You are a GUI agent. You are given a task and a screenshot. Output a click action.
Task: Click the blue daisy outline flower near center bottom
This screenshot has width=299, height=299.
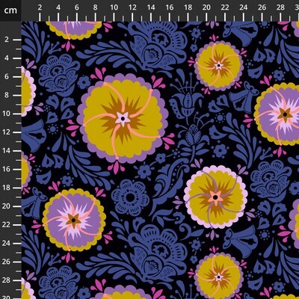130,198
